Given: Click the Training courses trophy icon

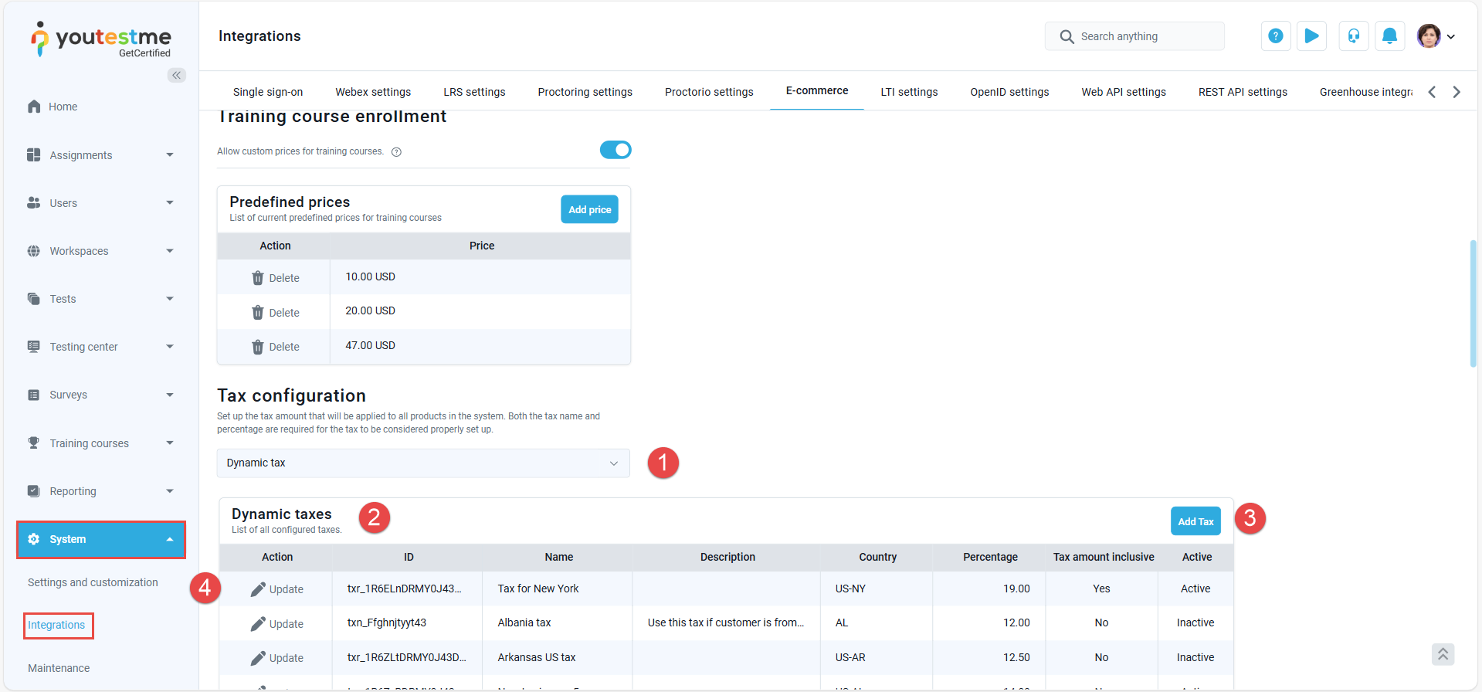Looking at the screenshot, I should tap(34, 443).
